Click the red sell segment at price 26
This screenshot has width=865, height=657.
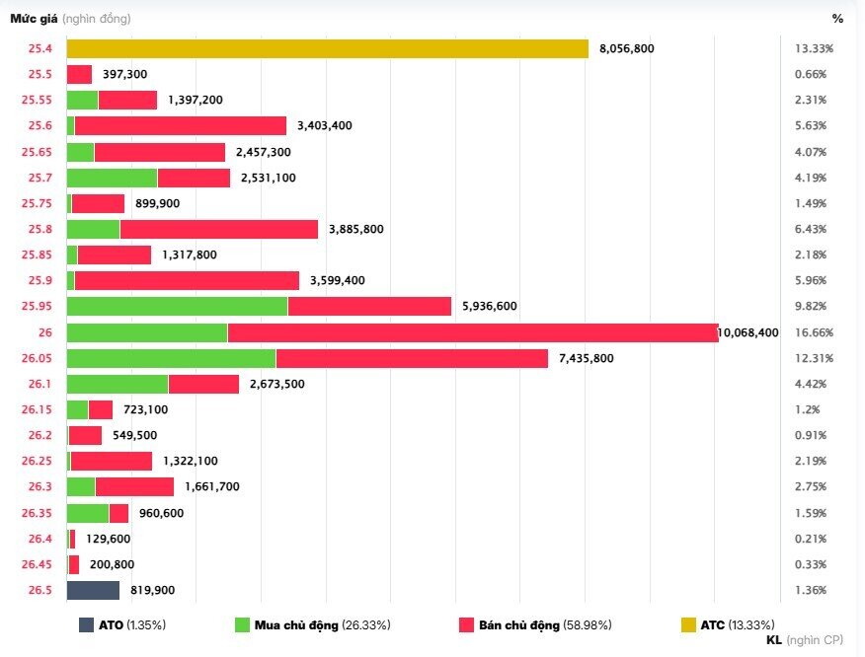pos(472,332)
